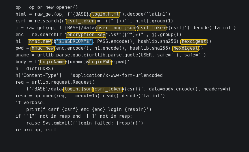Click 'csrf_token' on the login.json request line

[x=108, y=89]
